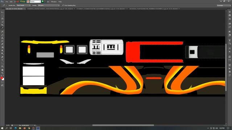Open the Sample All Layers dropdown
This screenshot has width=232, height=130.
pos(49,5)
